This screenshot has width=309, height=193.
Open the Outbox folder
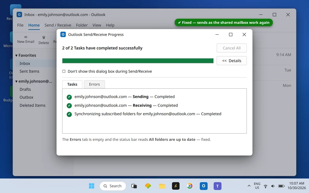27,97
